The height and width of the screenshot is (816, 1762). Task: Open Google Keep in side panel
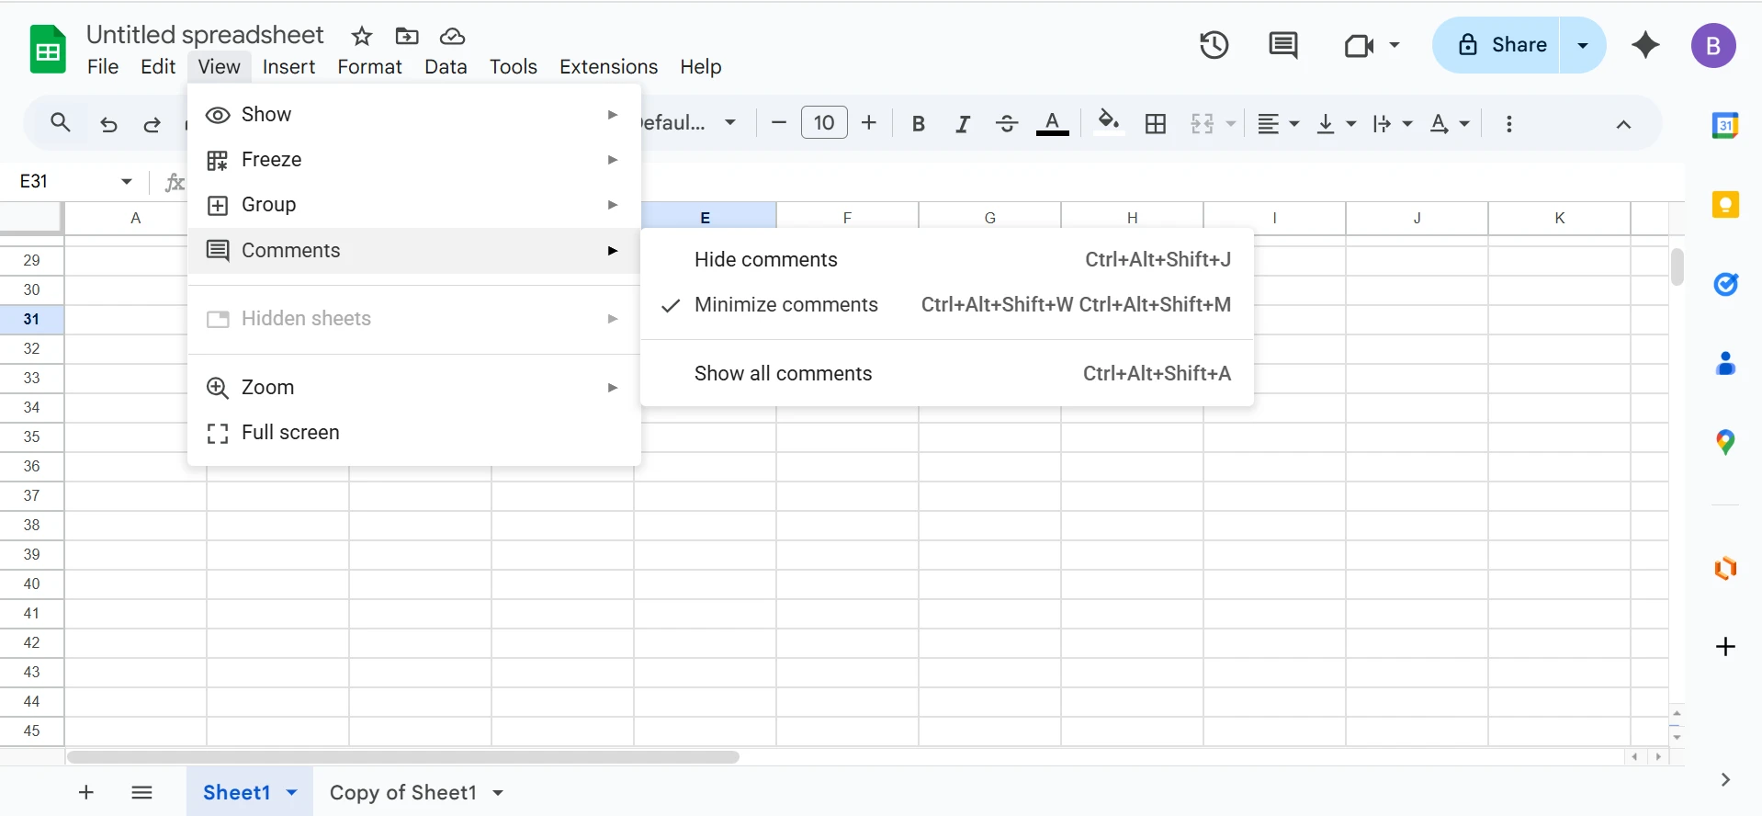click(1725, 204)
